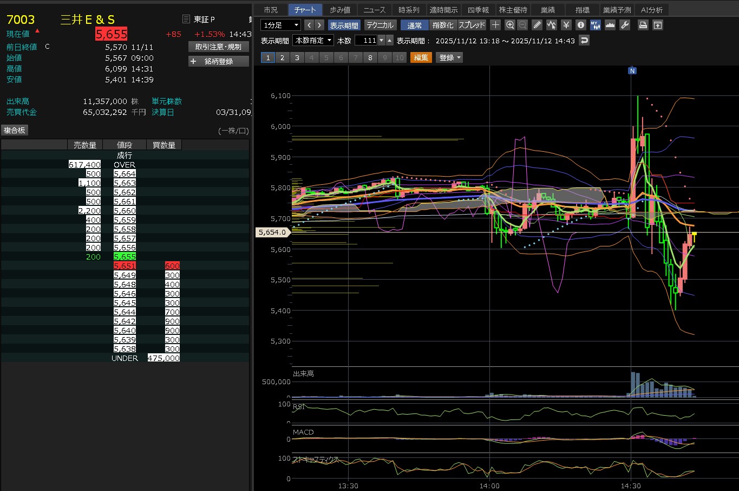Expand the 登録 dropdown
The image size is (739, 491).
449,57
